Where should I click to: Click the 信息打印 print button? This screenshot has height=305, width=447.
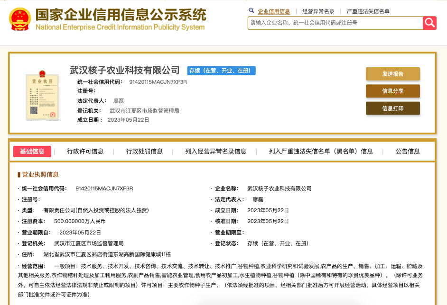392,108
